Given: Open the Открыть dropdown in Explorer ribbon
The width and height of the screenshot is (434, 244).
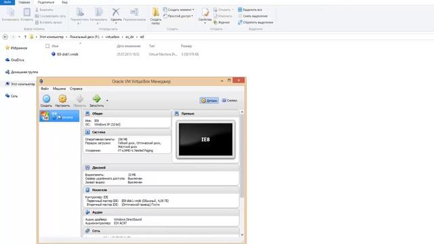Looking at the screenshot, I should [223, 9].
